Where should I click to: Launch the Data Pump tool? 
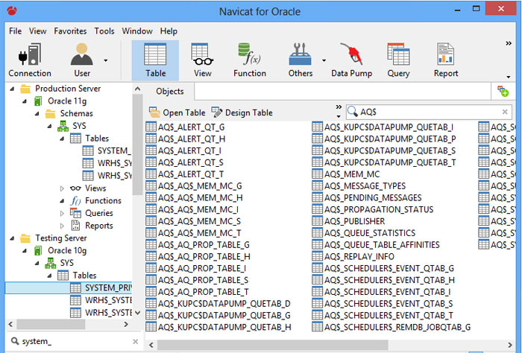pos(351,60)
